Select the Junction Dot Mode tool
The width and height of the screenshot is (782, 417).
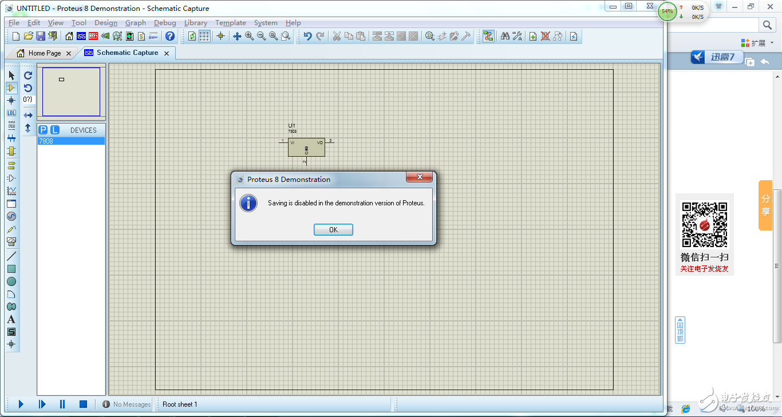tap(11, 100)
